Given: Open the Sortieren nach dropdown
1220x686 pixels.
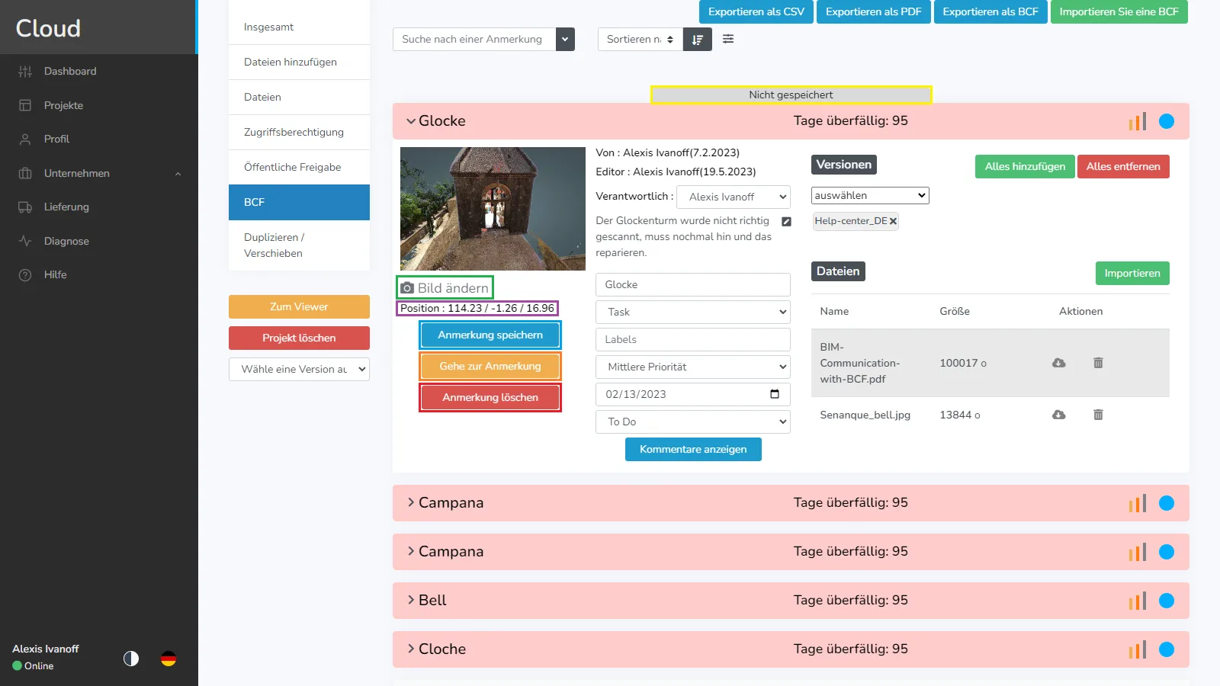Looking at the screenshot, I should 640,40.
